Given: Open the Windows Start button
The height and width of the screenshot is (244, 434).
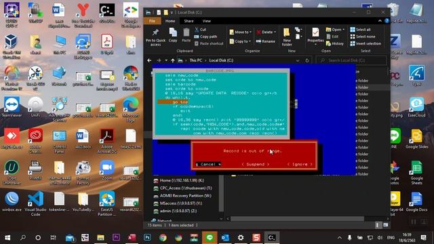Looking at the screenshot, I should [x=7, y=237].
